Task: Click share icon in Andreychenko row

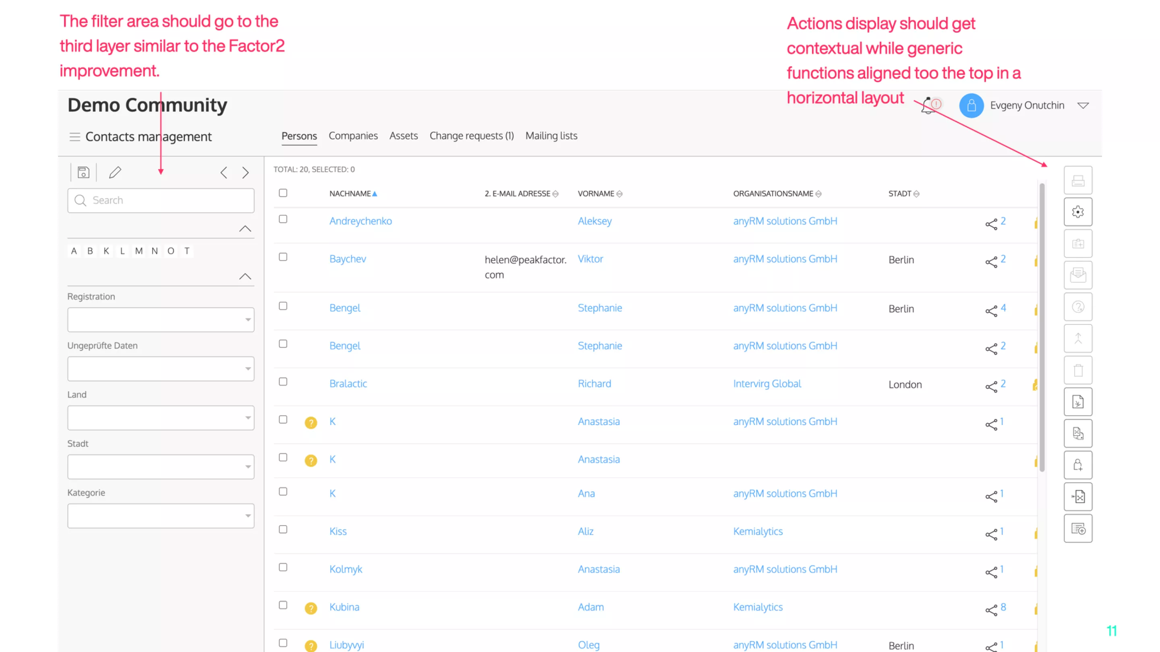Action: [x=991, y=224]
